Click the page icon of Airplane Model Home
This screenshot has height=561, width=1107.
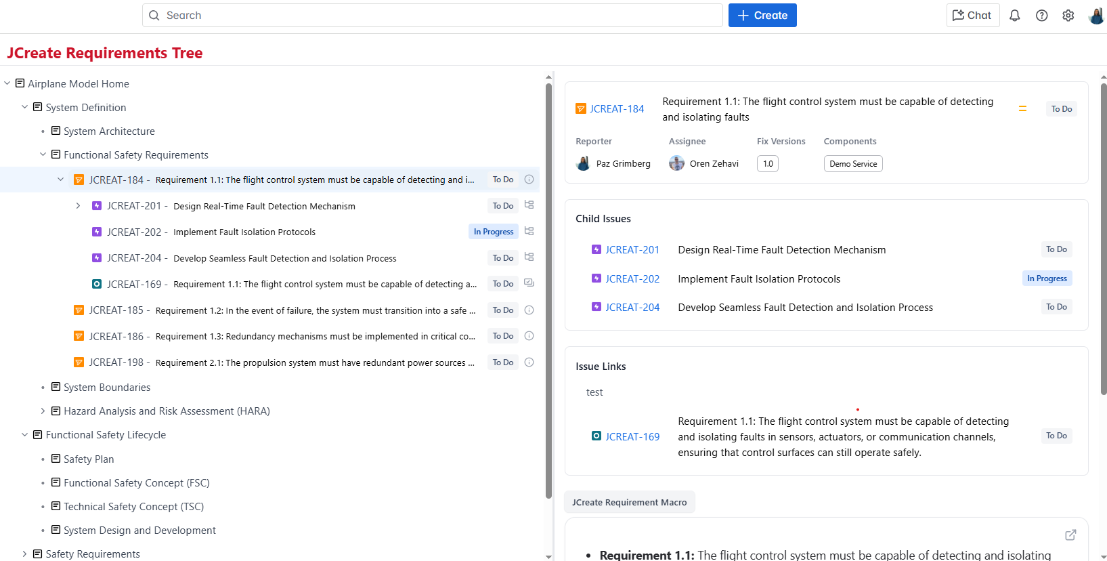click(20, 83)
